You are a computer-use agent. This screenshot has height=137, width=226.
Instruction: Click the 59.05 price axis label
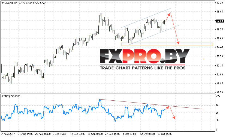[x=220, y=12]
